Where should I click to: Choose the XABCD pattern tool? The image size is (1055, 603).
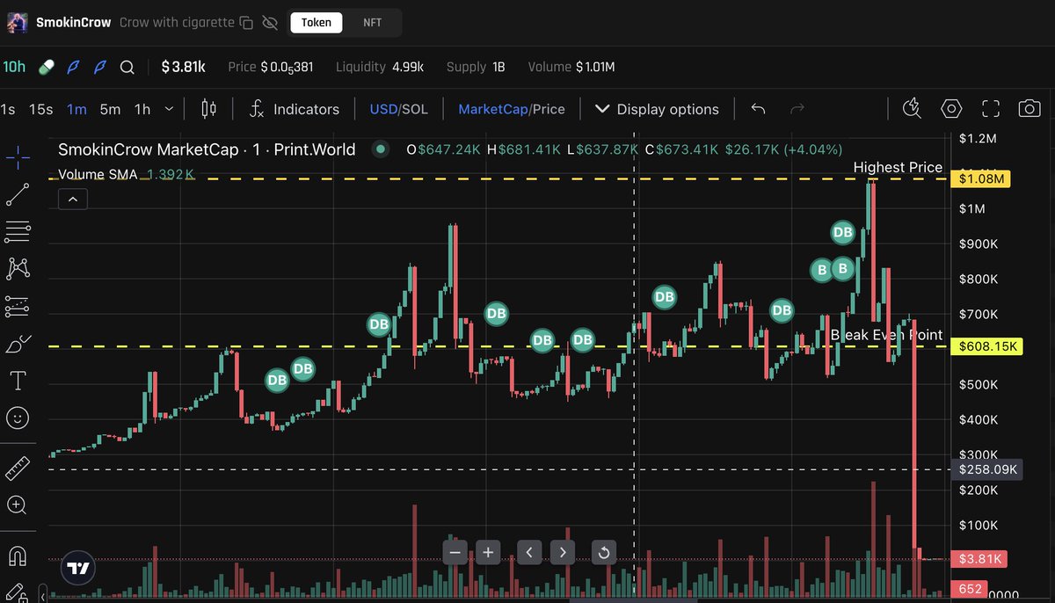click(18, 269)
